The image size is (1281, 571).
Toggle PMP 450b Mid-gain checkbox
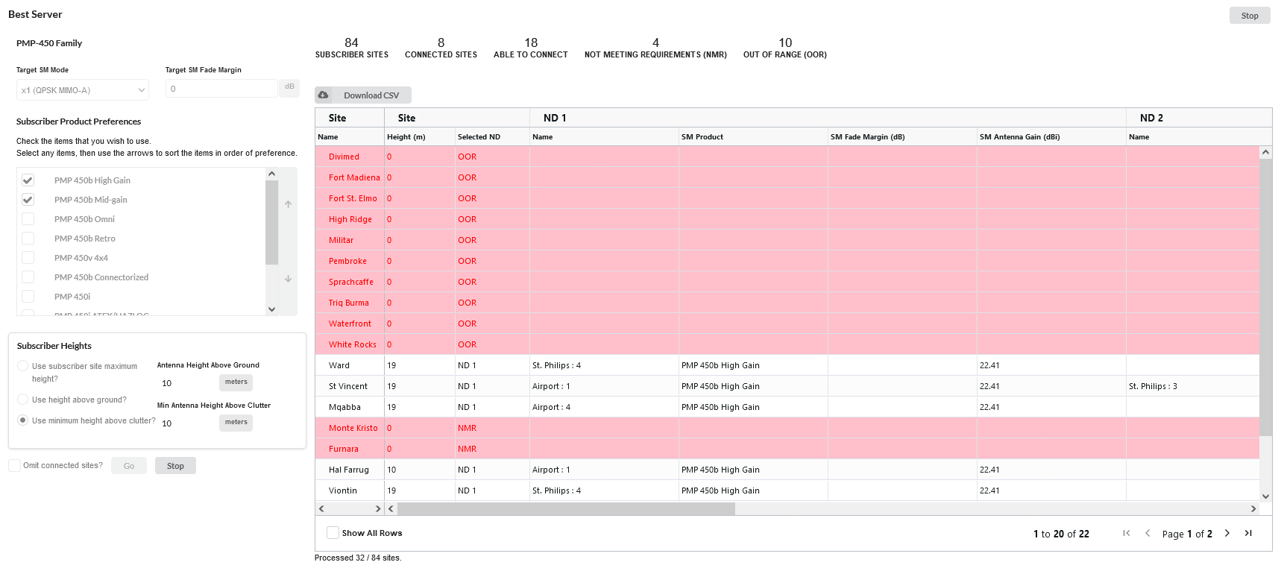click(x=28, y=200)
